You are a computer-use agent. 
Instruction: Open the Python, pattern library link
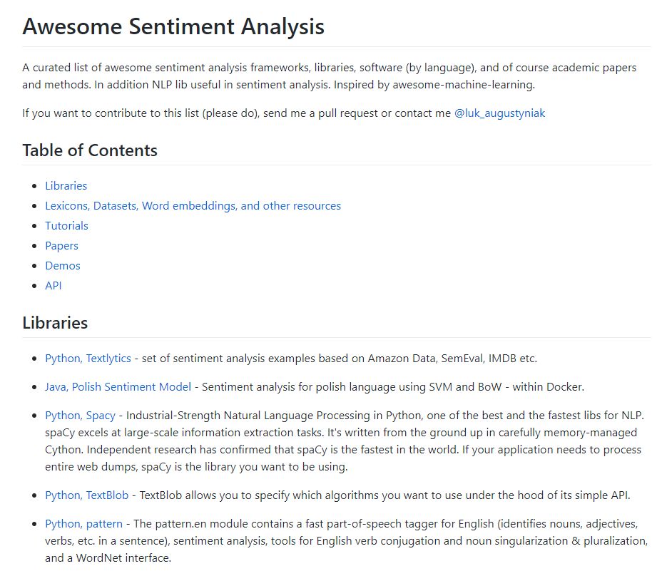pyautogui.click(x=83, y=524)
